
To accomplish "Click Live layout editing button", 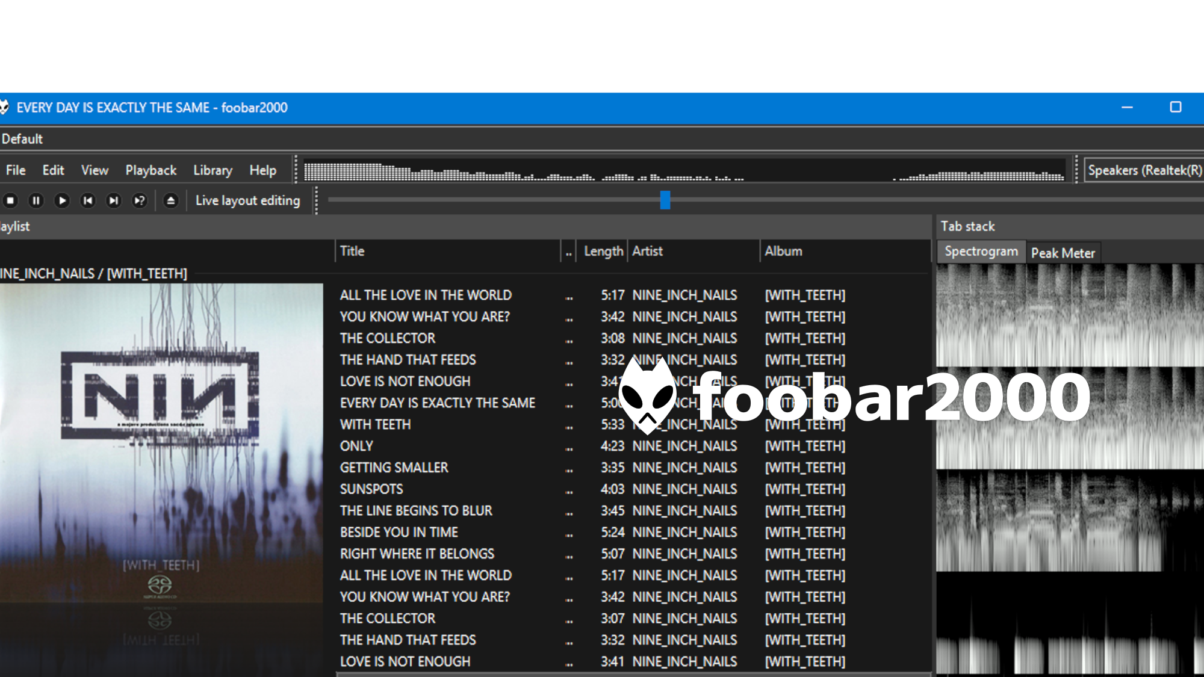I will (x=247, y=200).
